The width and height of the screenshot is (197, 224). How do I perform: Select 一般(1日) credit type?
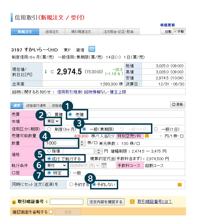tap(156, 129)
